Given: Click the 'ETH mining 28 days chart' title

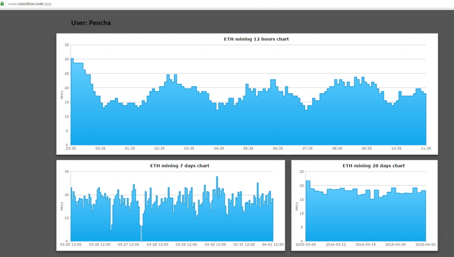Looking at the screenshot, I should (x=373, y=166).
